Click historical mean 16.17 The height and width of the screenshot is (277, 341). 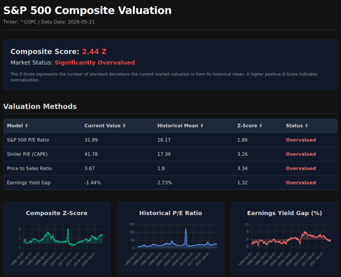[x=164, y=140]
